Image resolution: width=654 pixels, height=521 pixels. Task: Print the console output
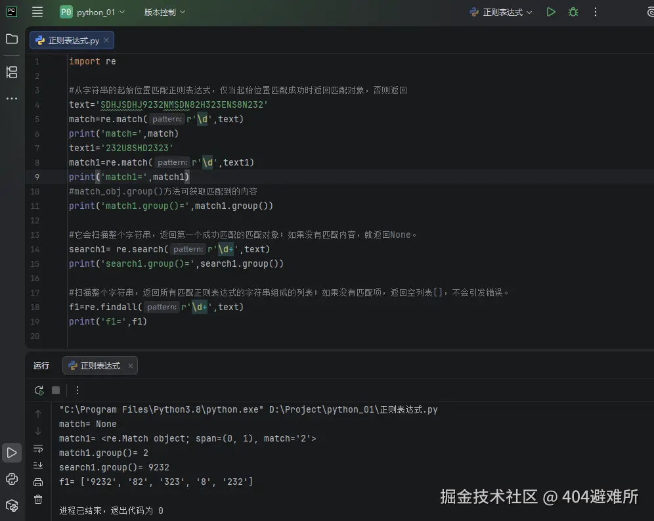point(38,482)
